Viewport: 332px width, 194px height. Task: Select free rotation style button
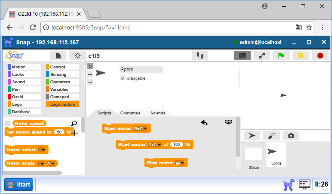click(x=90, y=66)
